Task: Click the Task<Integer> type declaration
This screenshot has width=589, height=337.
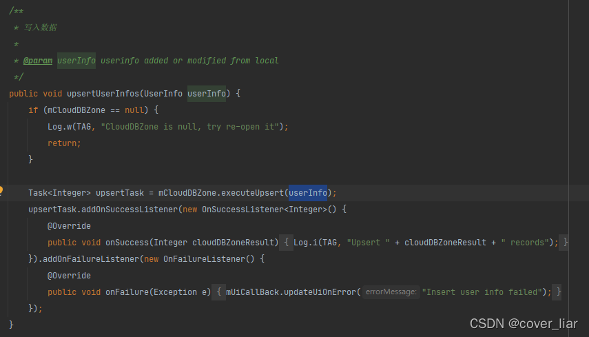Action: [x=59, y=193]
